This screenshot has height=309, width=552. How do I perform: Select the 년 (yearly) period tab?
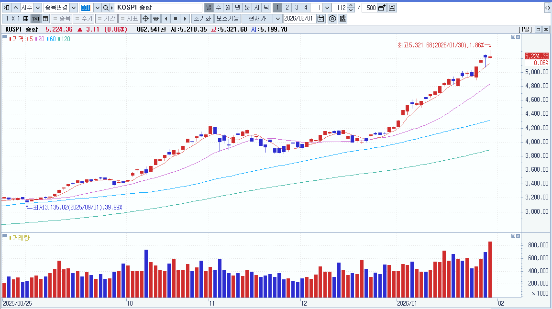click(238, 7)
